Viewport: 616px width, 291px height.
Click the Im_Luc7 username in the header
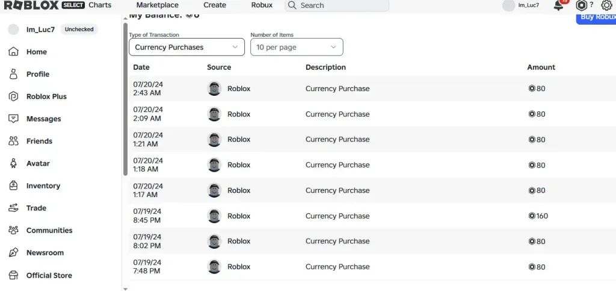[x=528, y=5]
